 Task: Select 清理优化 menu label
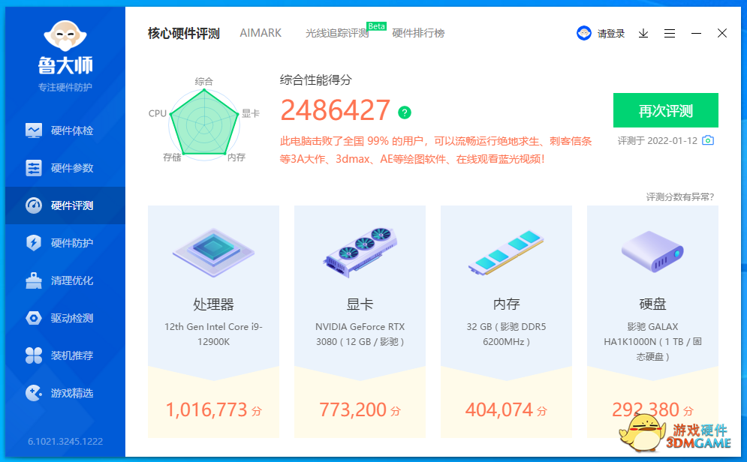(x=72, y=280)
